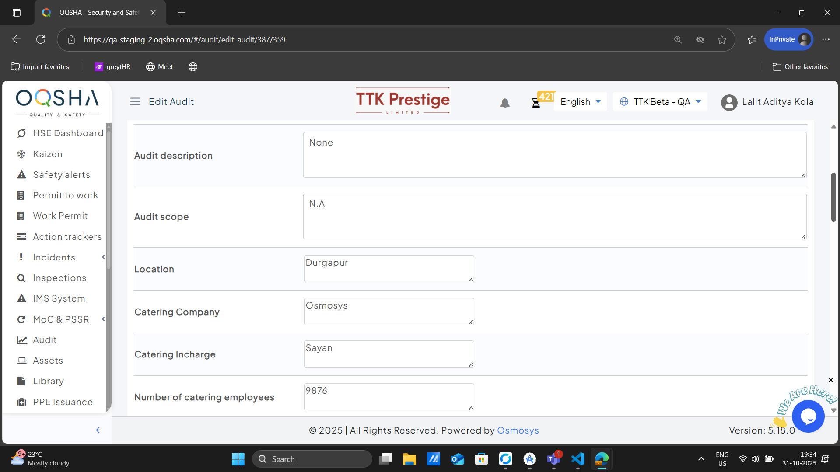
Task: Follow the Osmosys footer link
Action: point(518,430)
